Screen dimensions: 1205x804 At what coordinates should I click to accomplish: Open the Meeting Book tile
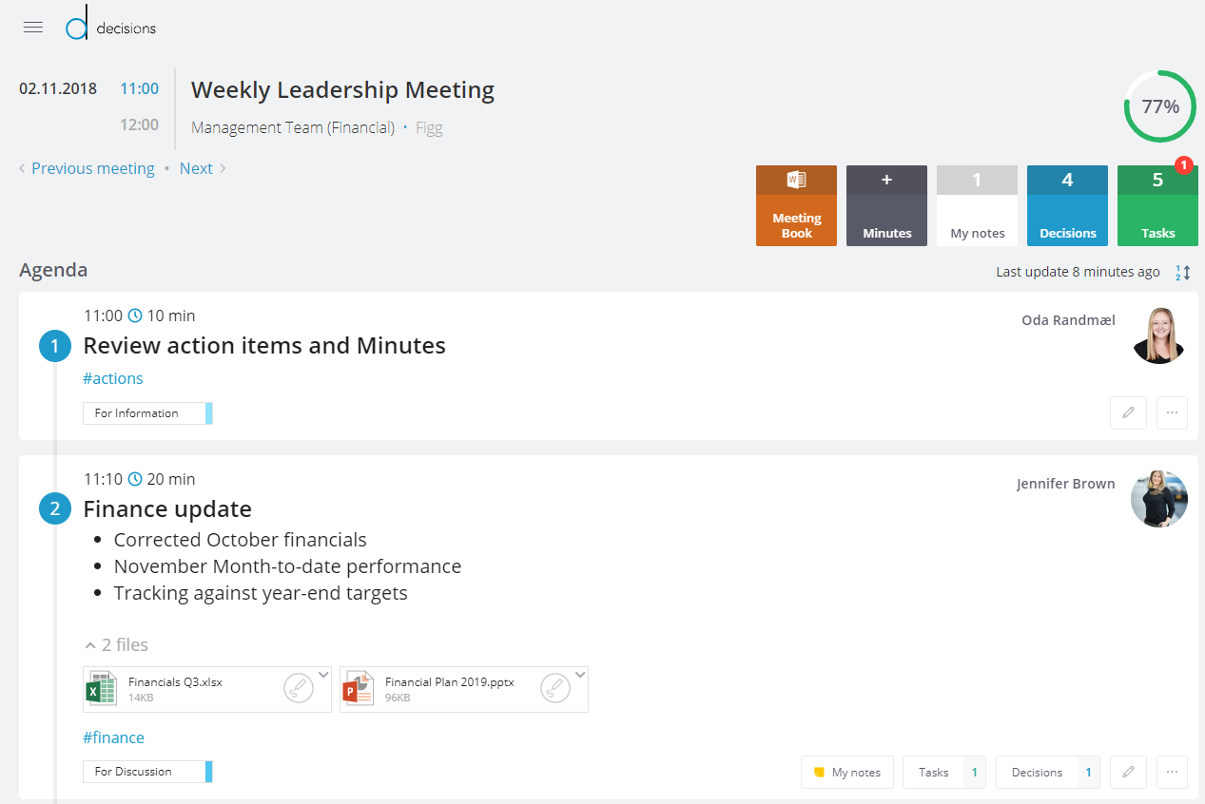pyautogui.click(x=796, y=206)
